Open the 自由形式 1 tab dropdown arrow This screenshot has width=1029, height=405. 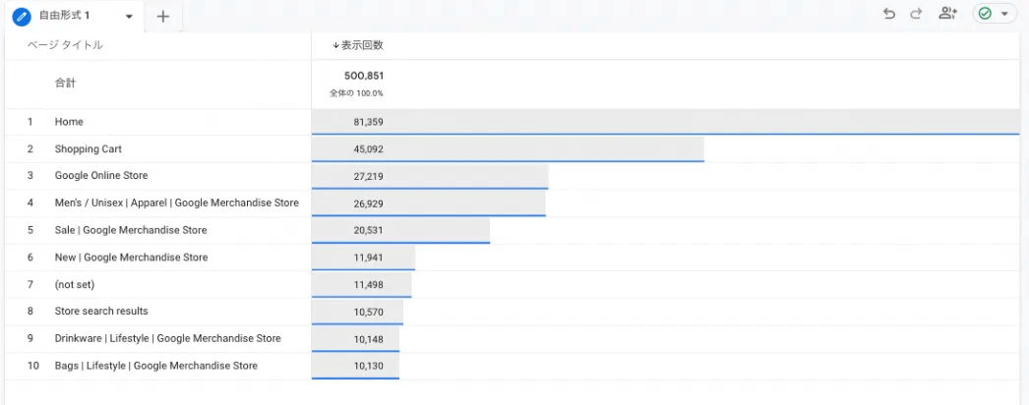coord(129,17)
